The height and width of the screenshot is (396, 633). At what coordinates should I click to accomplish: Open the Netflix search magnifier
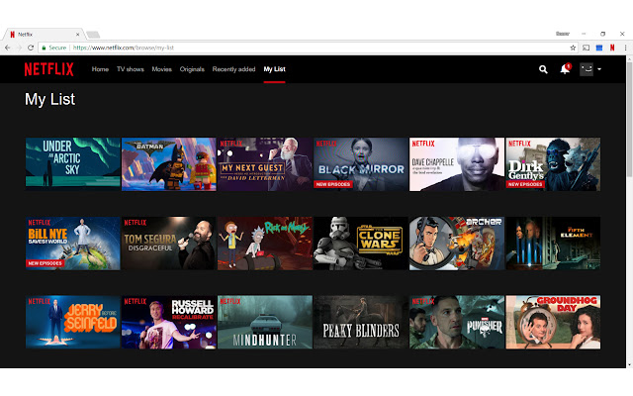(543, 69)
